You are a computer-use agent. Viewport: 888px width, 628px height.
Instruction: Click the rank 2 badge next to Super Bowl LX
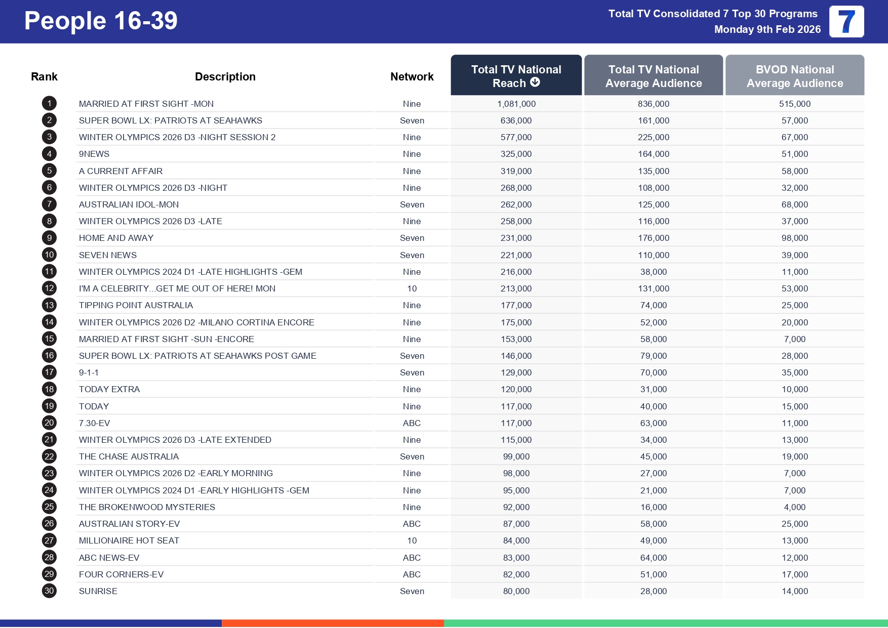(49, 120)
